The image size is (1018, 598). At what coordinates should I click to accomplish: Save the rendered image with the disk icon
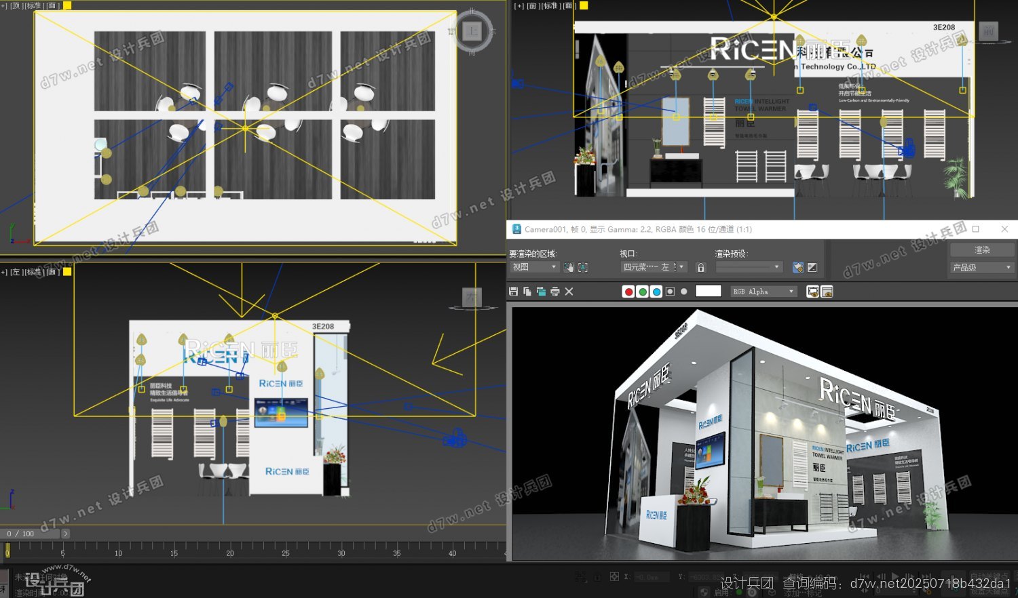tap(514, 292)
